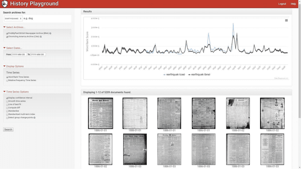Check the Compute diff option
This screenshot has height=169, width=301.
7,108
